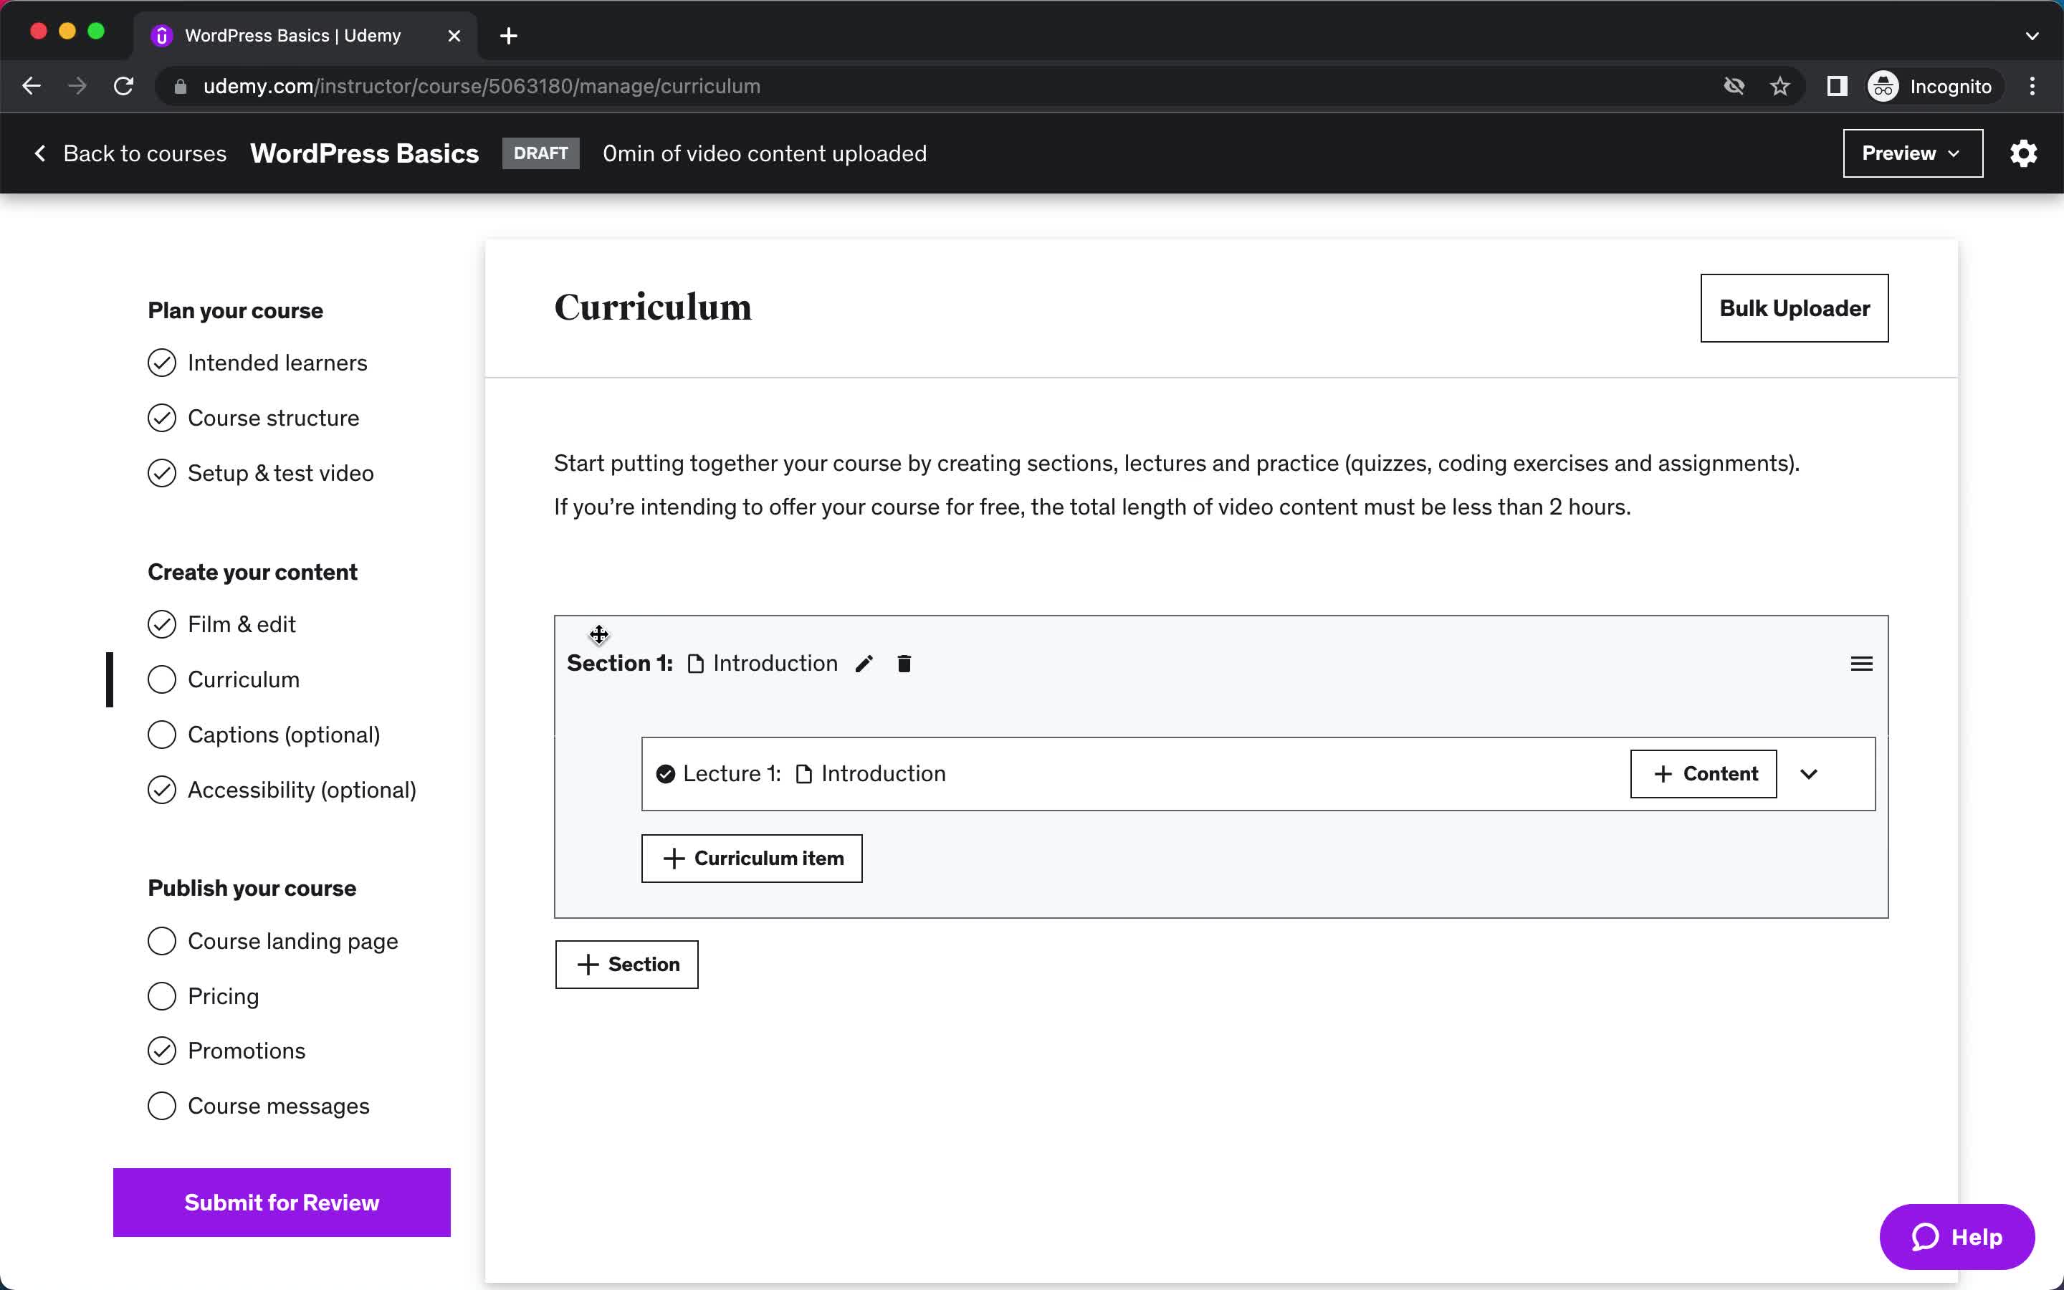Toggle the Film & edit completion circle

[x=161, y=623]
